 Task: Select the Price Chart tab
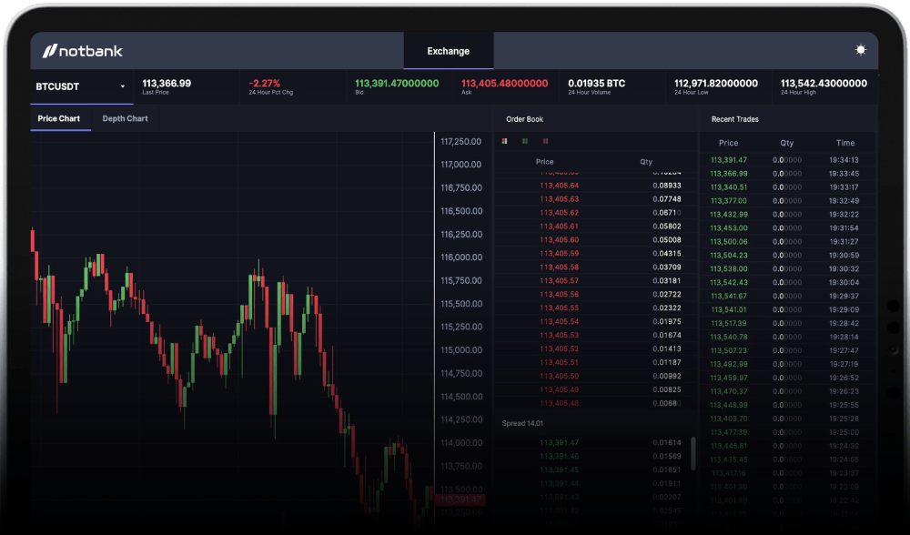tap(60, 118)
